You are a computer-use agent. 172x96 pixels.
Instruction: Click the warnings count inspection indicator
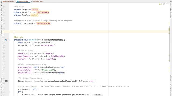click(x=161, y=4)
